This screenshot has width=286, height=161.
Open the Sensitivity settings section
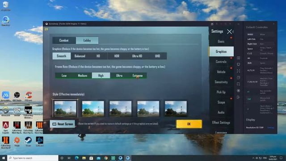[x=221, y=82]
